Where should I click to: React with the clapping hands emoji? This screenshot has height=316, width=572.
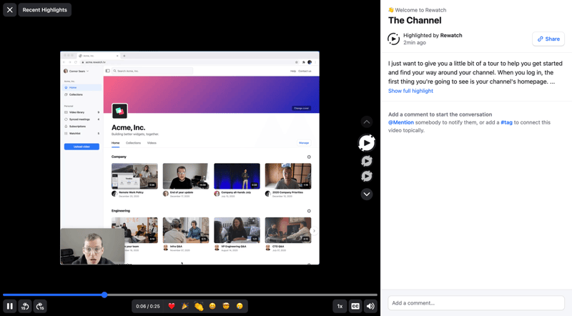[199, 306]
